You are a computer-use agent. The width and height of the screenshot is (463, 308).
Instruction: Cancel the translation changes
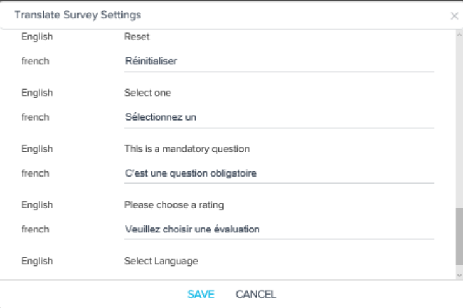coord(256,294)
